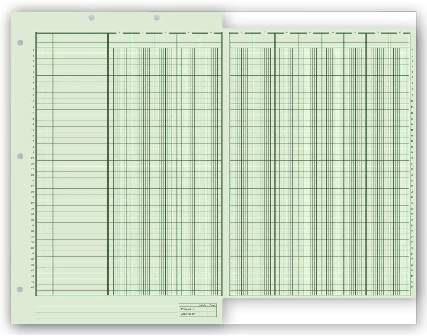Select column header number 5
This screenshot has width=427, height=336.
click(x=211, y=32)
